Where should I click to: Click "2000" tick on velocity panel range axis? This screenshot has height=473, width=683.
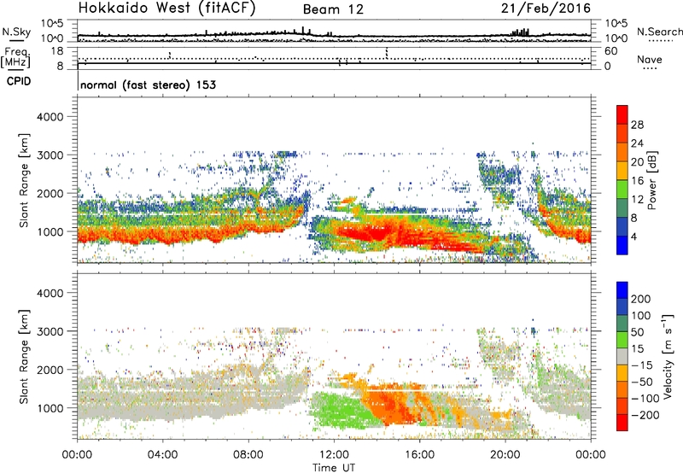(50, 370)
